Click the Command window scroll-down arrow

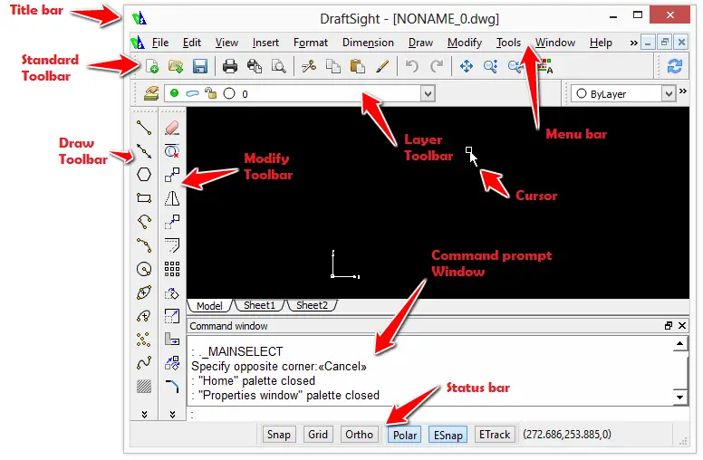pos(679,397)
